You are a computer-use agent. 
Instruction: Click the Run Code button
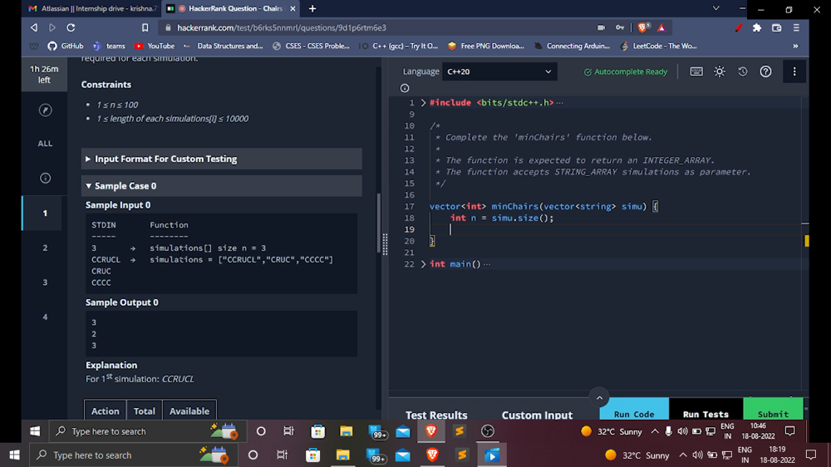pos(633,413)
